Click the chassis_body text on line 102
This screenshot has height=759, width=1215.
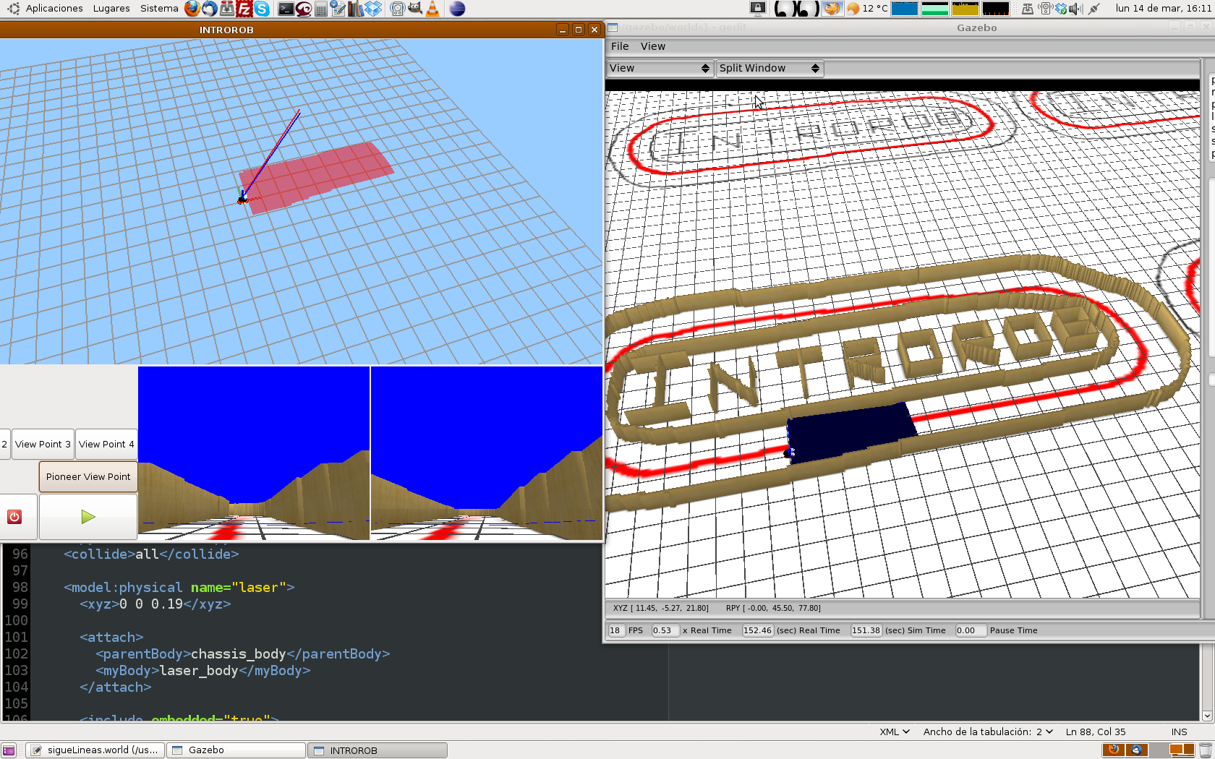(239, 654)
